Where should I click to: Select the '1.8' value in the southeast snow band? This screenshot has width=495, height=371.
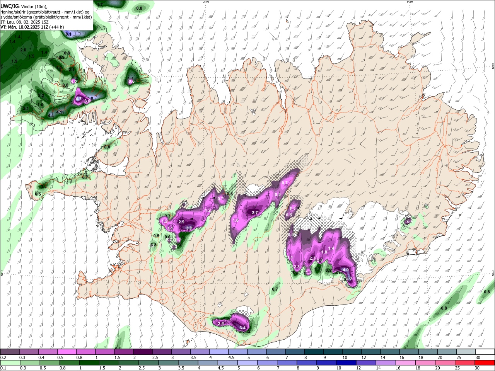(324, 252)
